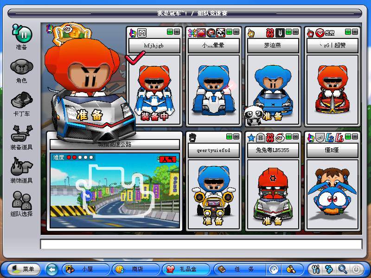Click player name 懂R懂
This screenshot has height=278, width=371.
click(333, 150)
